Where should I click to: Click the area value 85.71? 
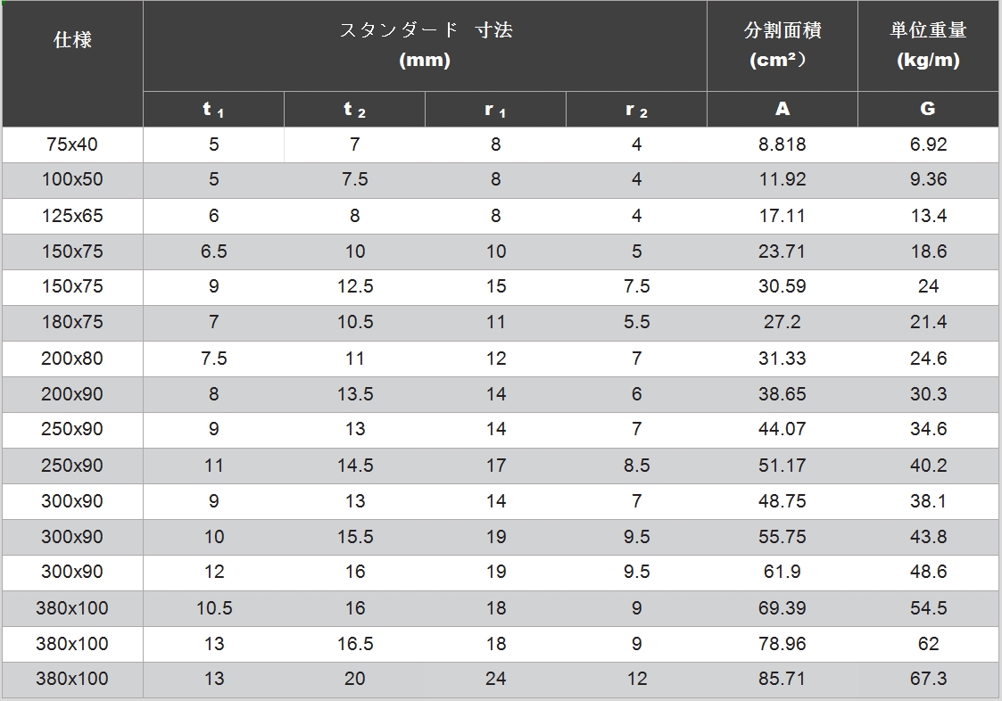[x=782, y=680]
